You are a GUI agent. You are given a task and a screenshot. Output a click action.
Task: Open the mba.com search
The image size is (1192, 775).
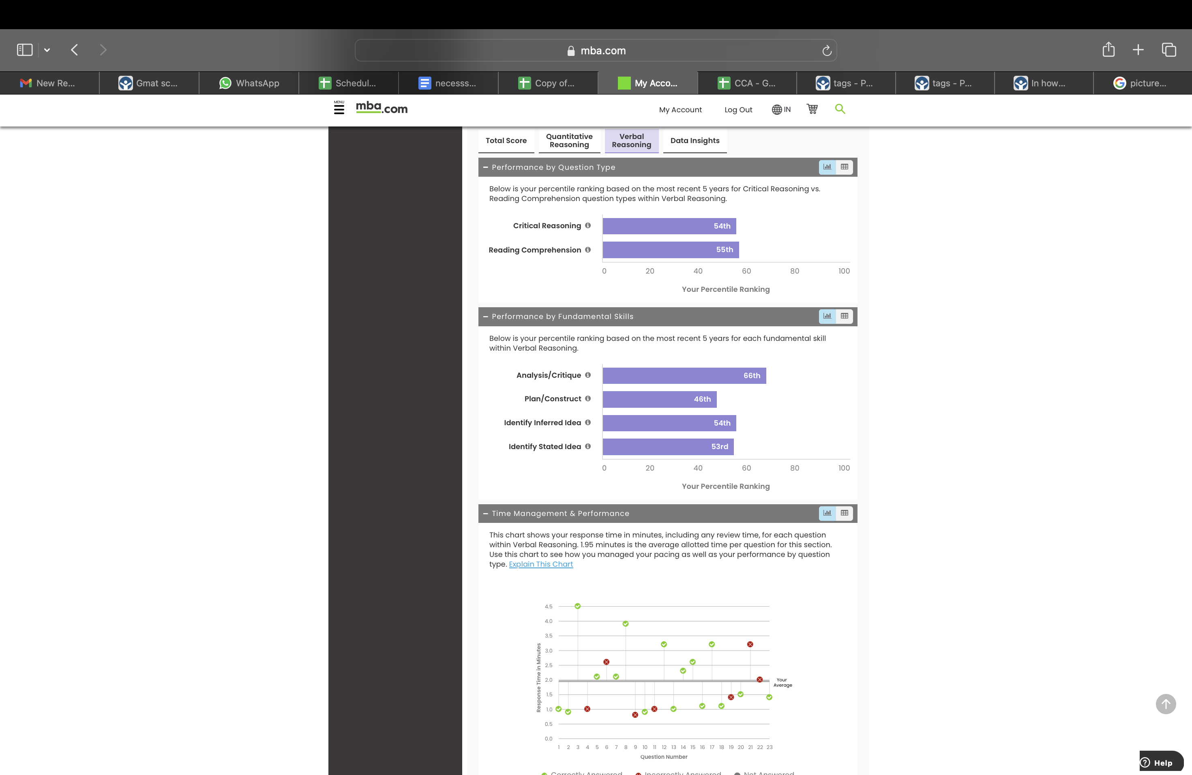(x=840, y=109)
